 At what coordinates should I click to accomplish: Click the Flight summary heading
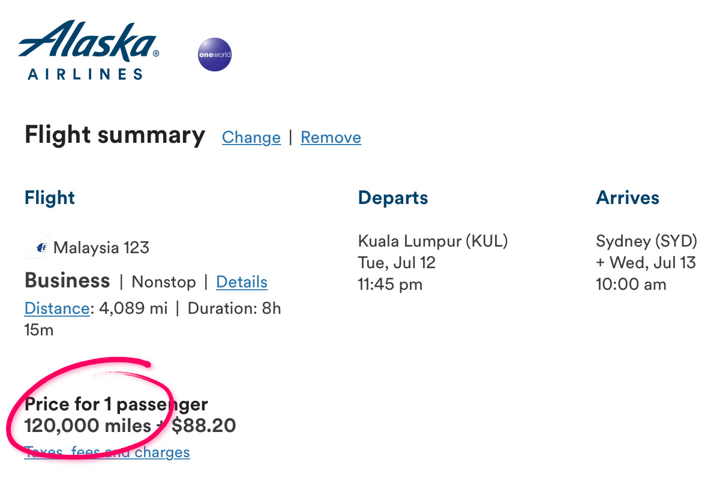[x=114, y=134]
